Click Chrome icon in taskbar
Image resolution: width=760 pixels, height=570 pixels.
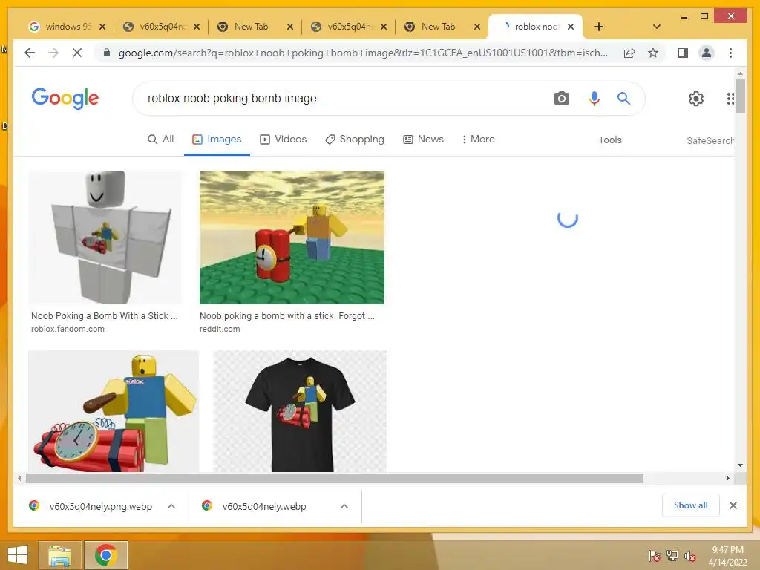pyautogui.click(x=105, y=555)
